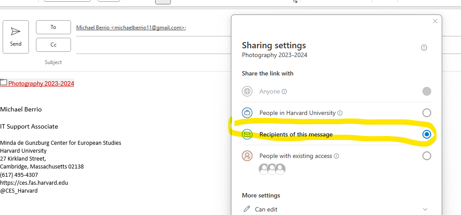Click the Subject input field
This screenshot has width=461, height=215.
(149, 62)
